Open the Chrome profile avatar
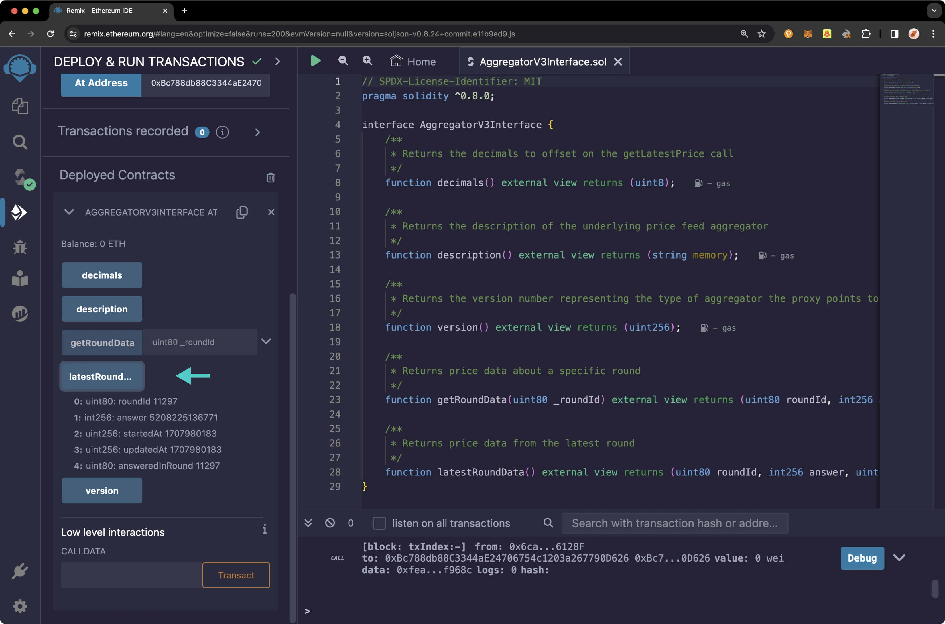945x624 pixels. [914, 34]
